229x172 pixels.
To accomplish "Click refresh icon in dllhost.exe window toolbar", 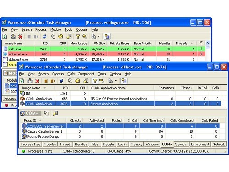I will 22,81.
